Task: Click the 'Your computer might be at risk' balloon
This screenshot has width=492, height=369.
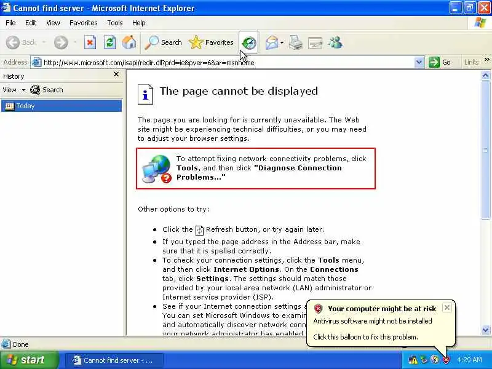Action: [381, 323]
